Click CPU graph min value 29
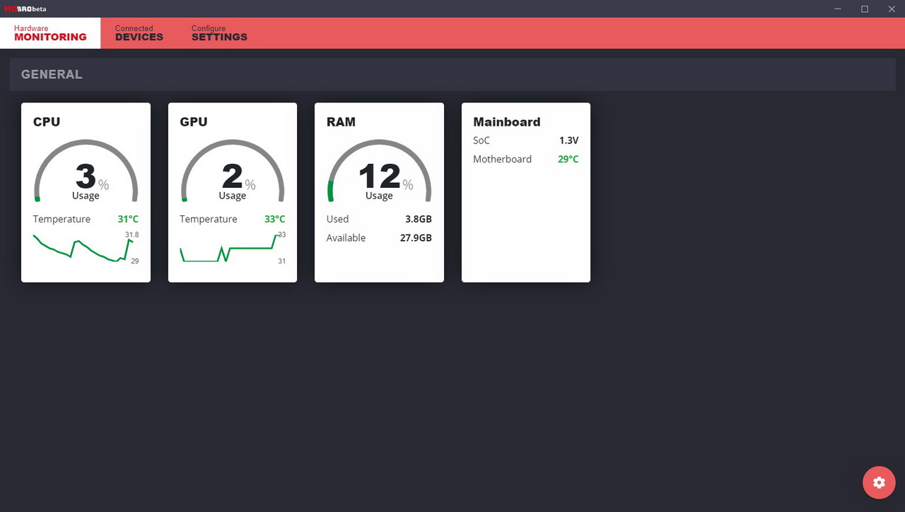This screenshot has height=512, width=905. point(135,261)
